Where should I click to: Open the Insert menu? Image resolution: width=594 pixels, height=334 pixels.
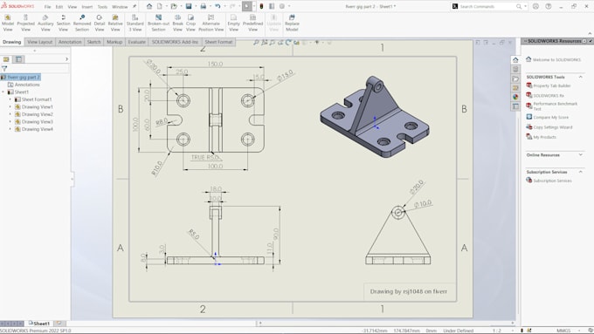pyautogui.click(x=87, y=7)
